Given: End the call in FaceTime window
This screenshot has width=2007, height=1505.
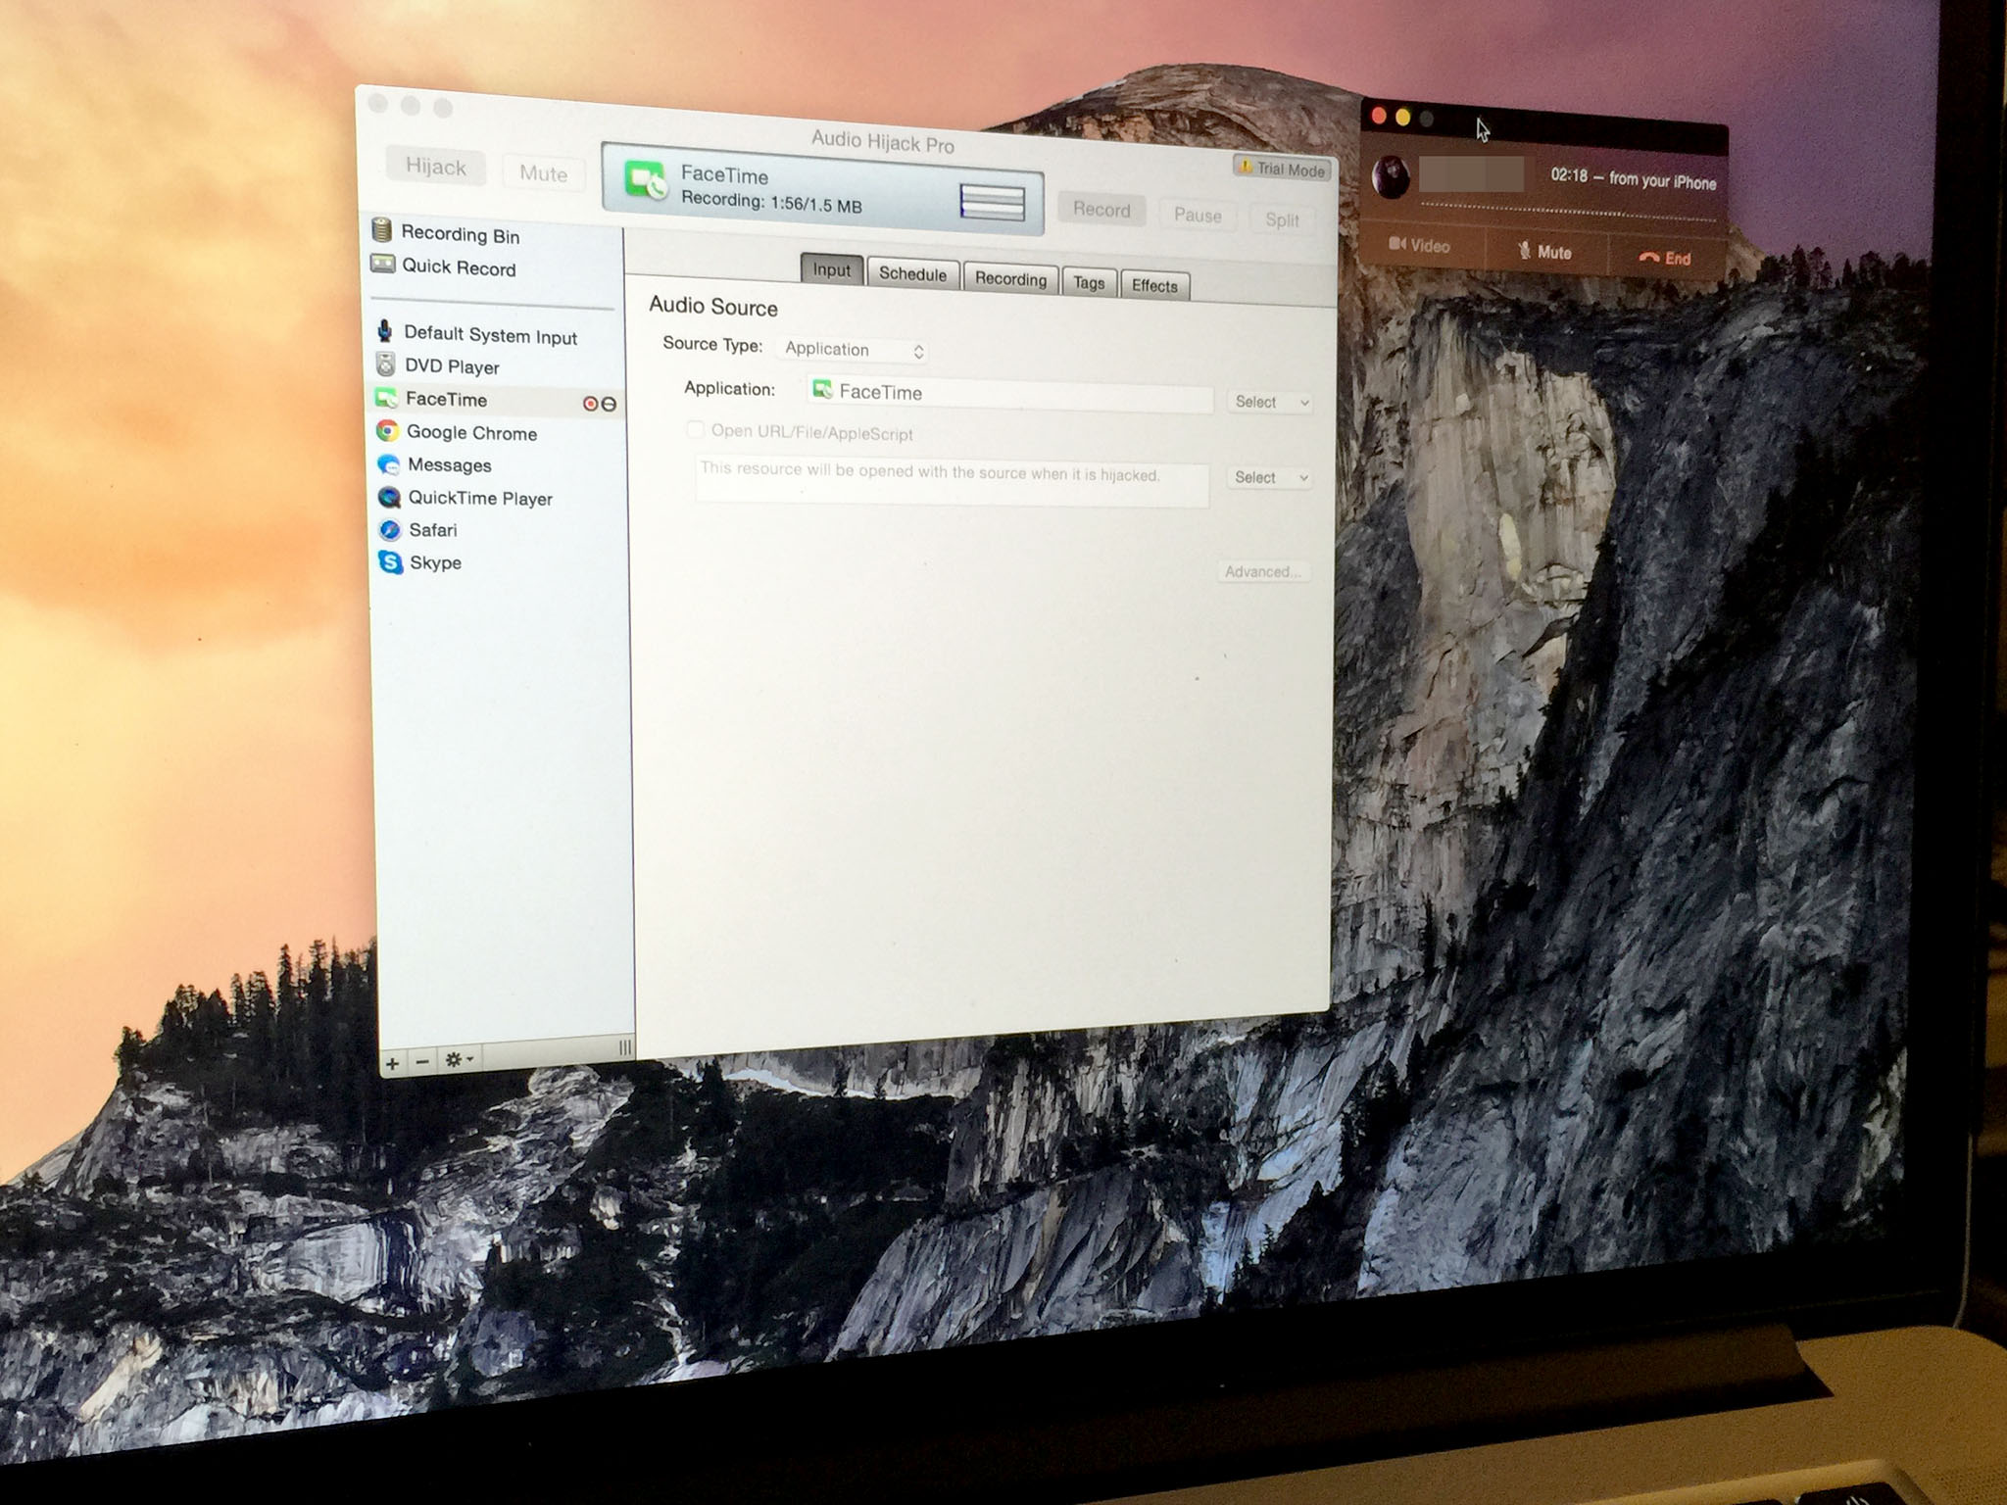Looking at the screenshot, I should pyautogui.click(x=1665, y=258).
